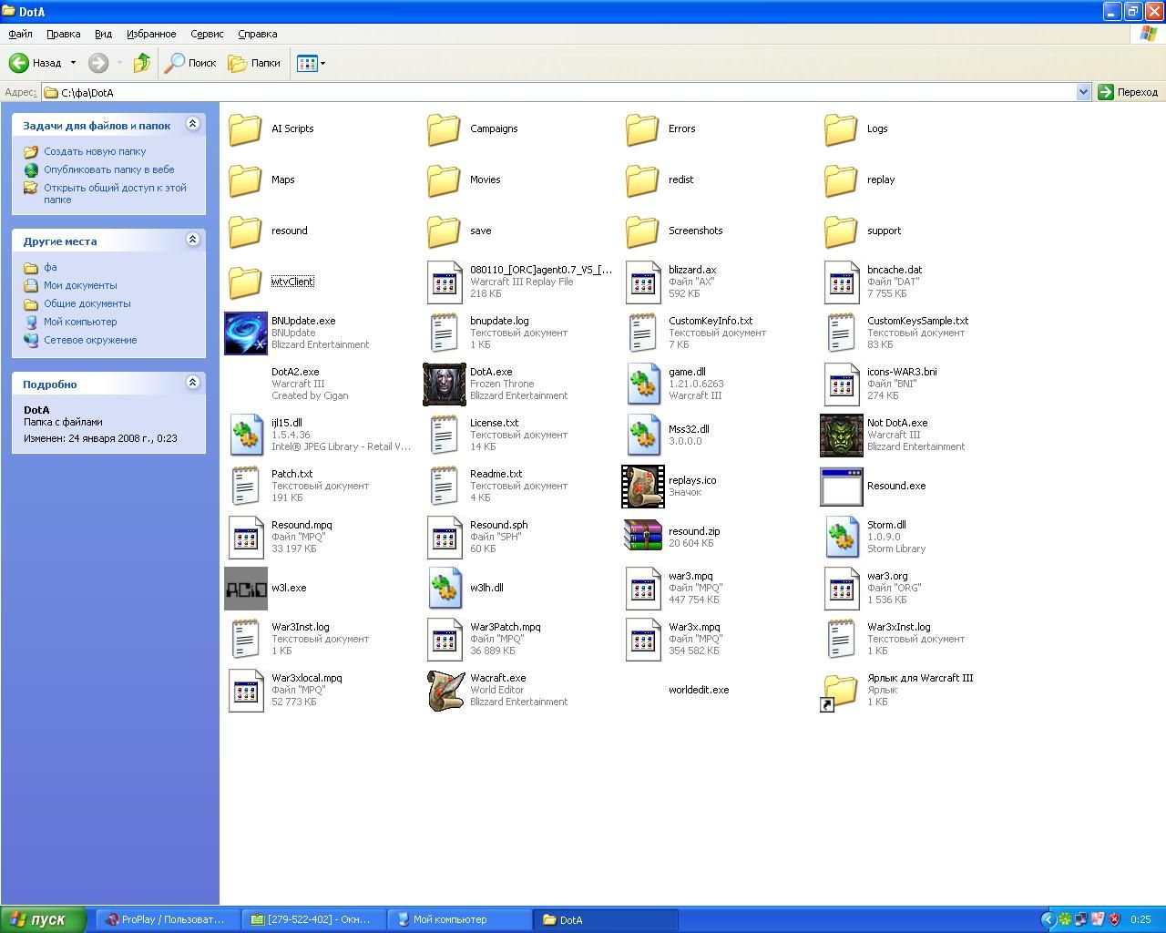Viewport: 1166px width, 933px height.
Task: Select the Patch.txt document icon
Action: click(x=246, y=486)
